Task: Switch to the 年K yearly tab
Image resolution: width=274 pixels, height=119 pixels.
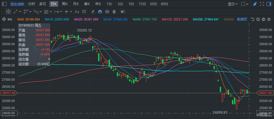Action: click(x=98, y=4)
